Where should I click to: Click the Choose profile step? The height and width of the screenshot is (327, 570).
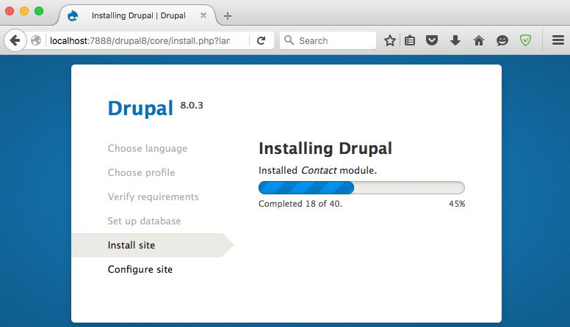[x=141, y=173]
